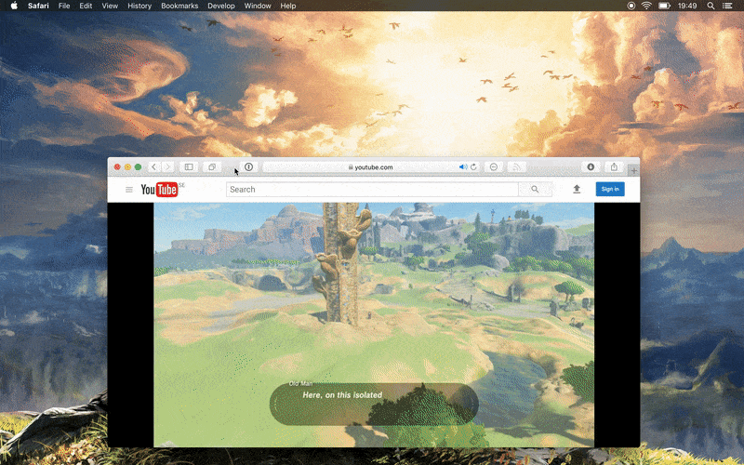Click the lock icon beside youtube.com
Viewport: 744px width, 465px height.
point(351,167)
